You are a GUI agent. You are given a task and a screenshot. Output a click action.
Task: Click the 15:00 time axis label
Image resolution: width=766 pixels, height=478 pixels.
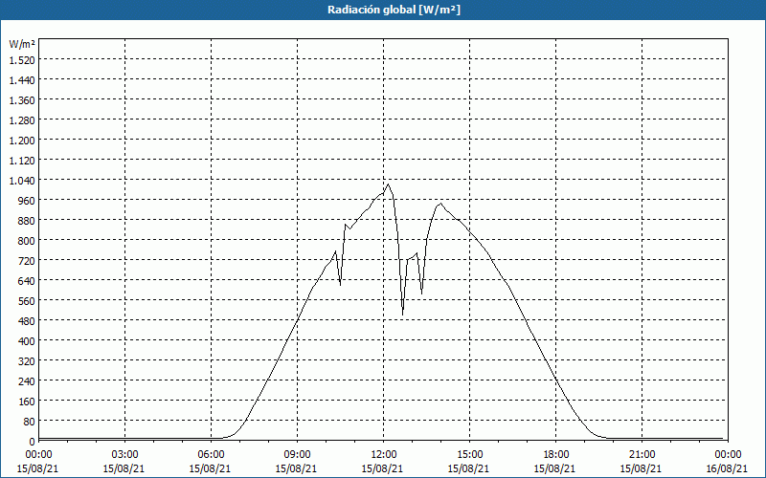point(469,455)
